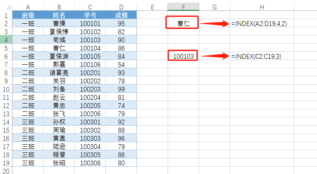Click student number 100201
Viewport: 317px width, 174px height.
point(90,73)
